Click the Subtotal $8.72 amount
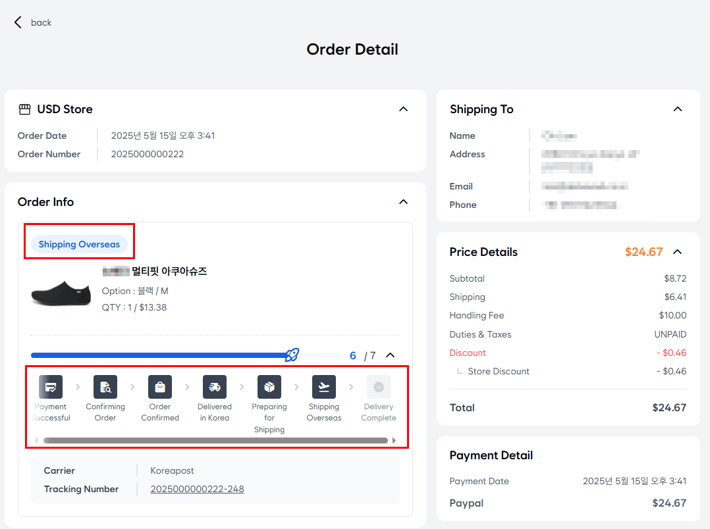The height and width of the screenshot is (529, 710). pyautogui.click(x=675, y=279)
